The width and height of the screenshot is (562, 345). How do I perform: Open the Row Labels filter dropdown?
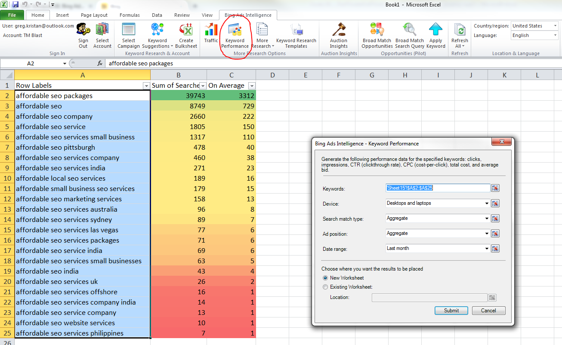(x=146, y=86)
